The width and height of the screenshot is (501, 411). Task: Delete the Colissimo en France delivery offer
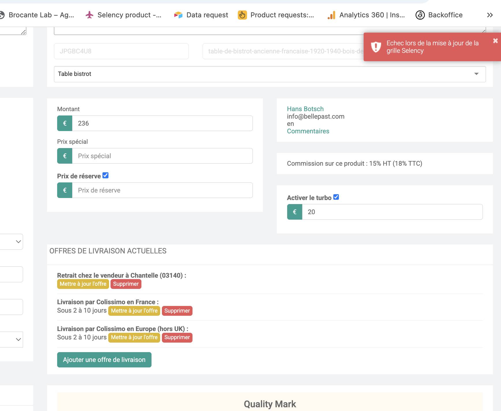click(177, 311)
